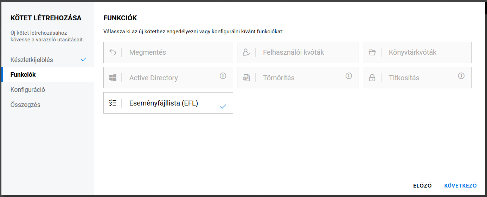Viewport: 487px width, 197px height.
Task: Click the Active Directory Windows logo icon
Action: (113, 78)
